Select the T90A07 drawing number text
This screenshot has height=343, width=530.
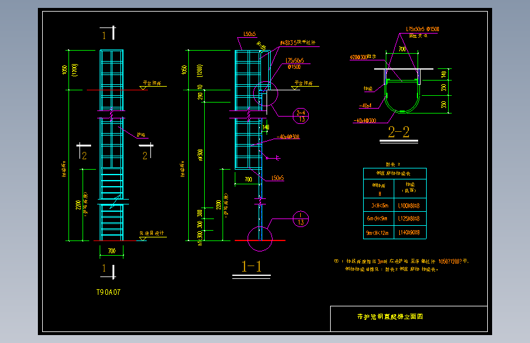108,292
